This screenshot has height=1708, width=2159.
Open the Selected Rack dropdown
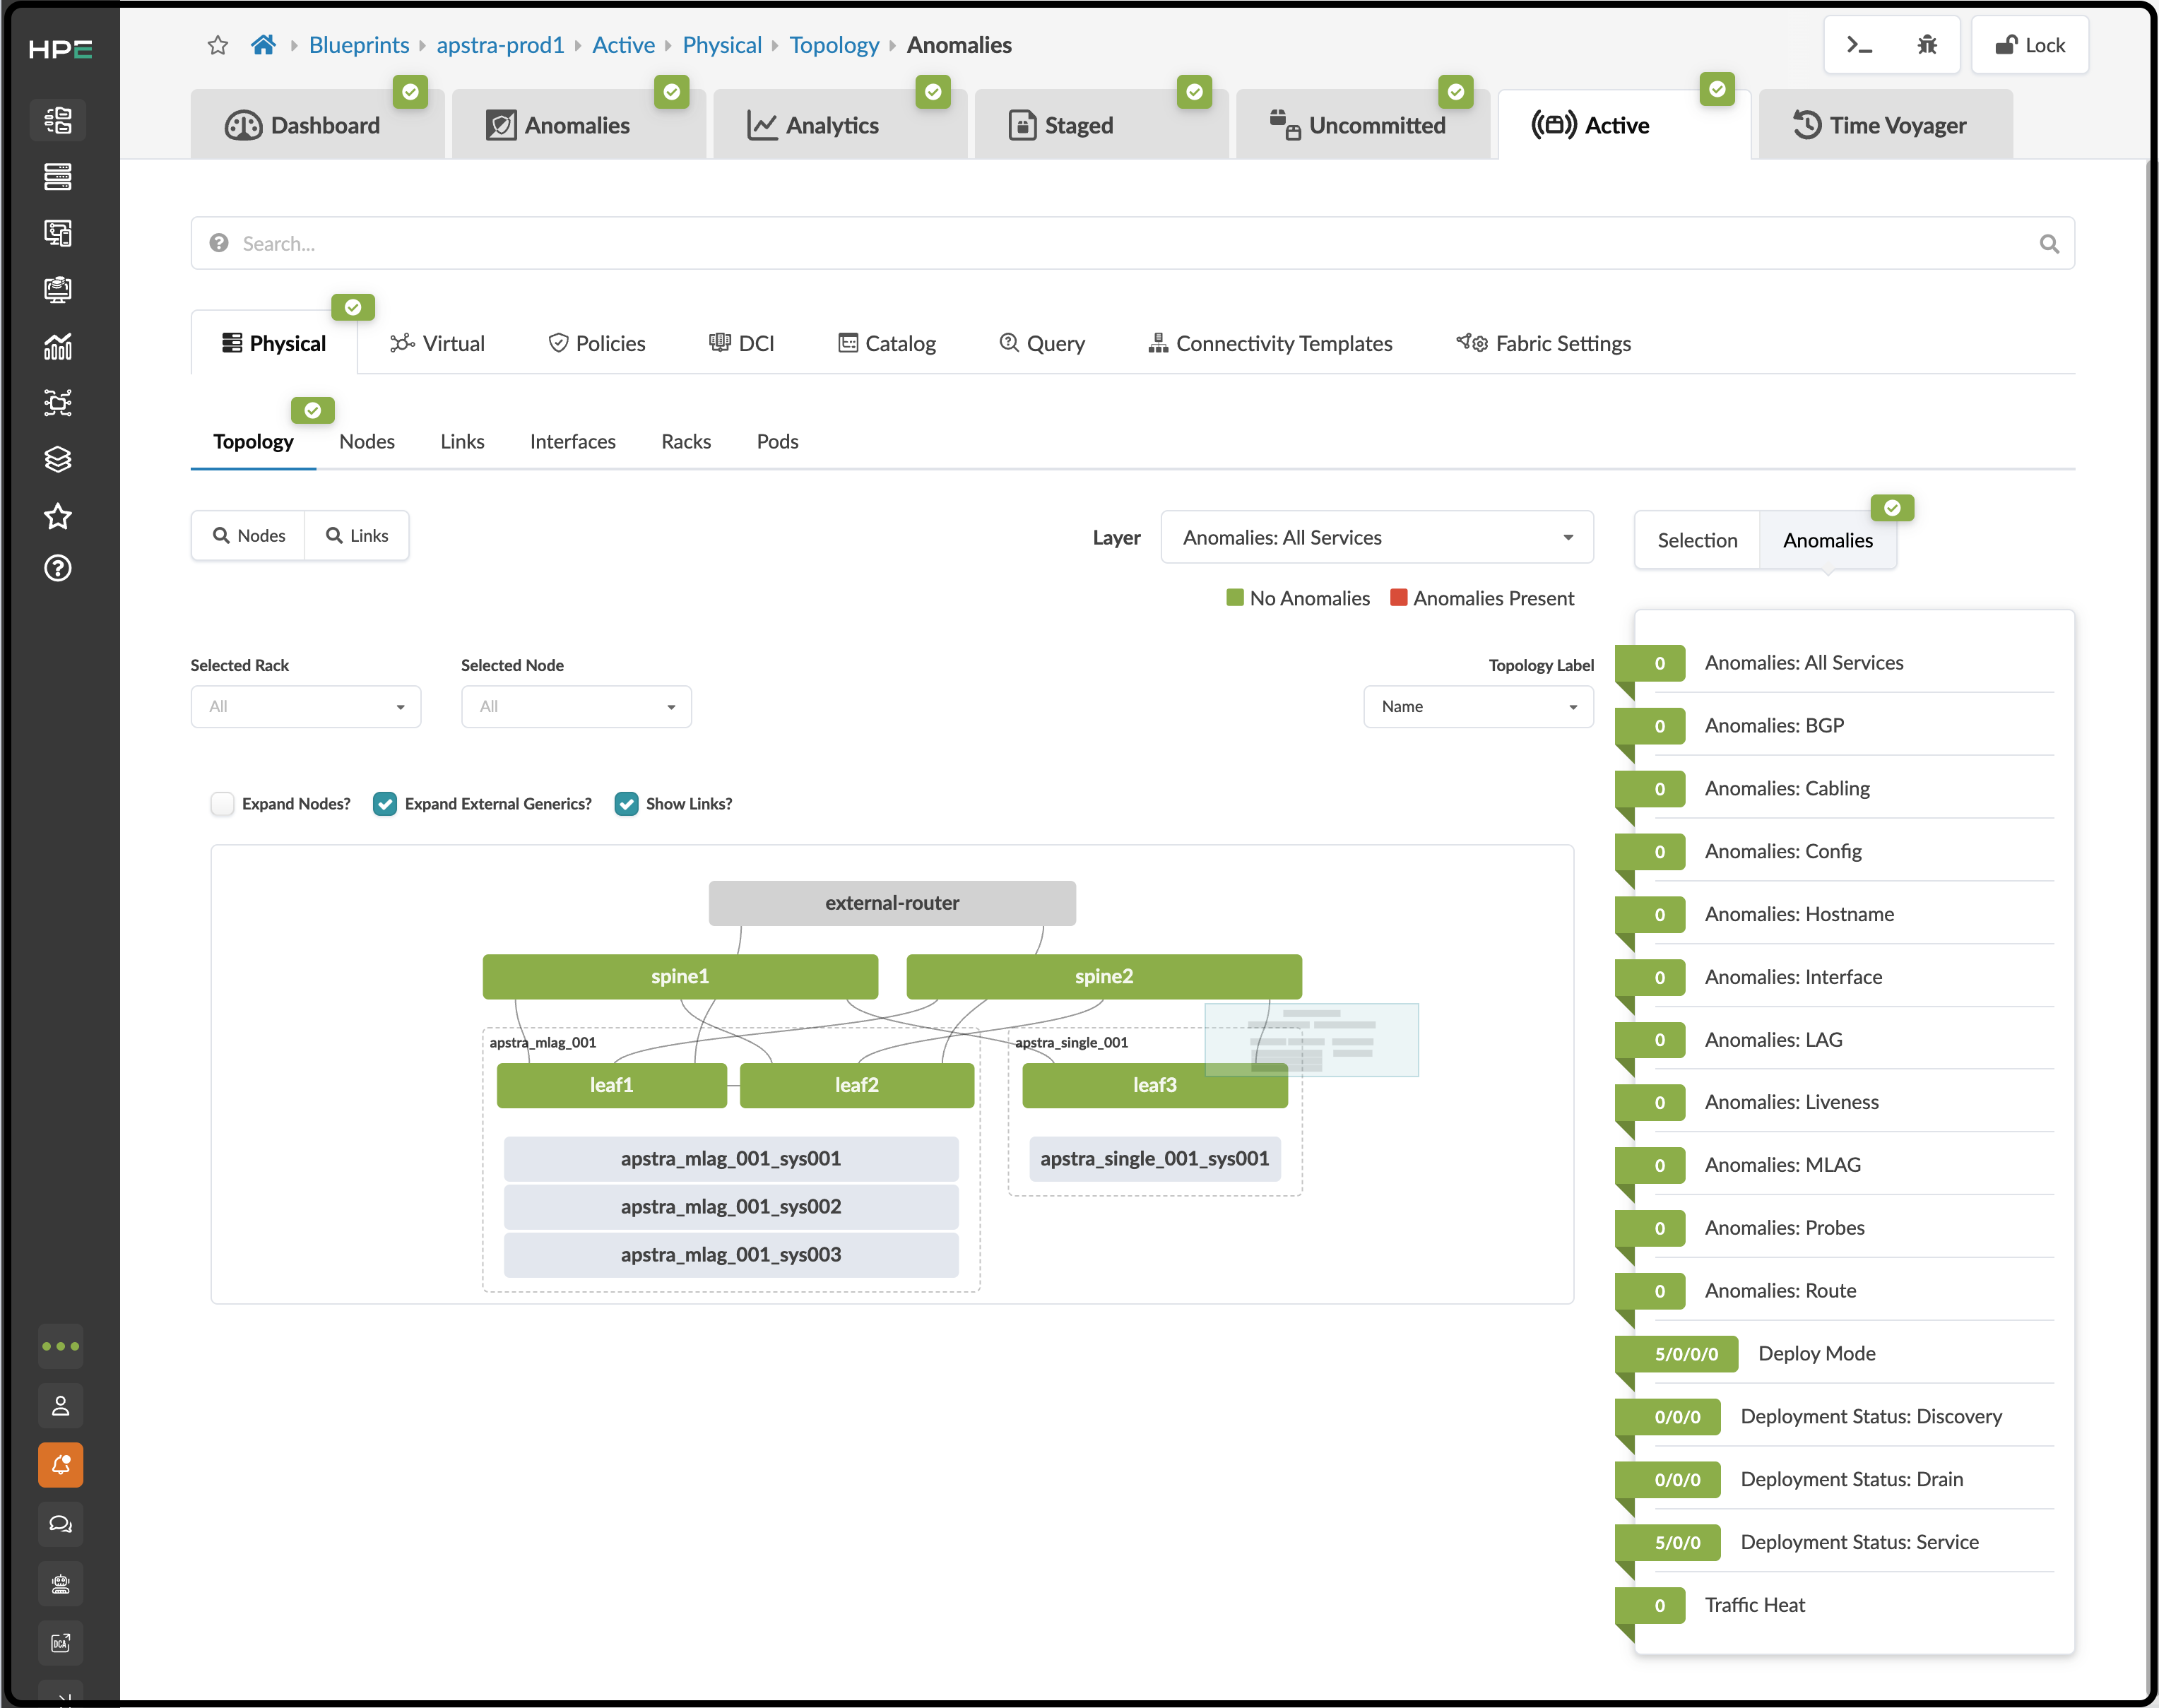[306, 707]
